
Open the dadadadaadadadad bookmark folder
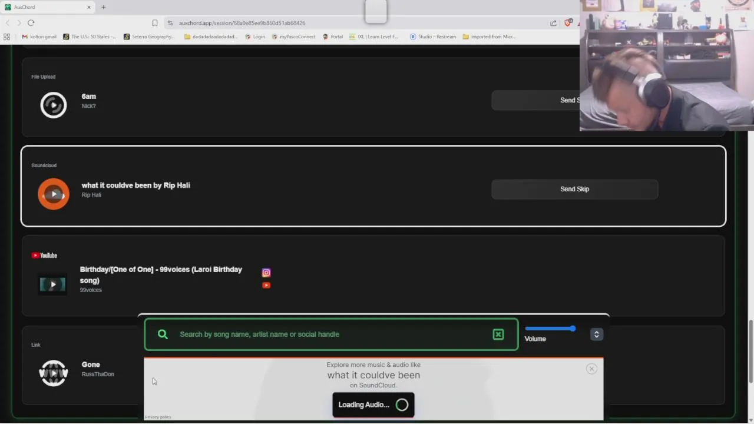point(211,37)
